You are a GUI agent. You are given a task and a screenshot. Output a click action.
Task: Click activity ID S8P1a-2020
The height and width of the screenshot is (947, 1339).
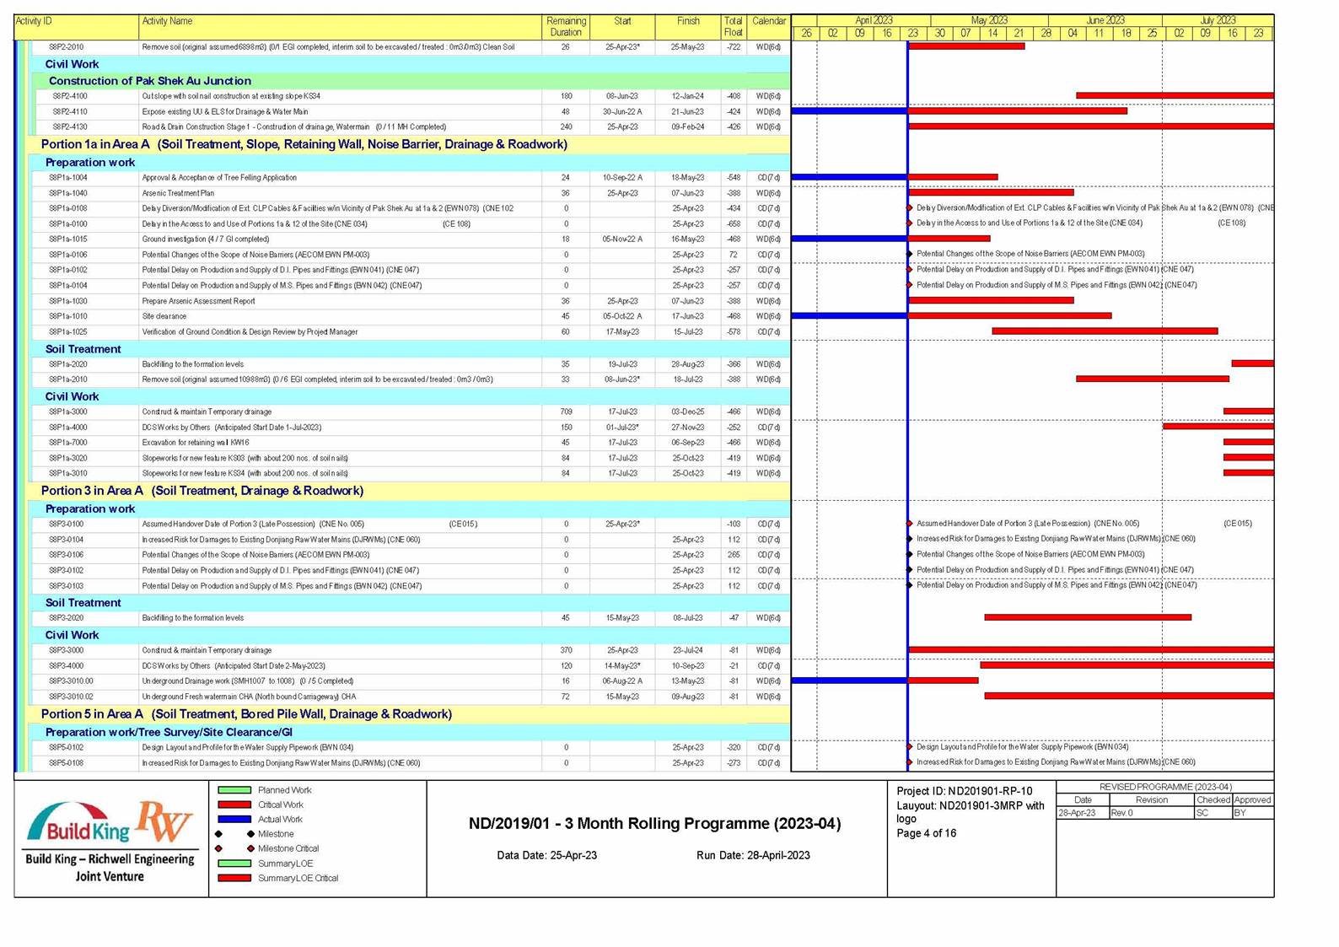tap(67, 364)
